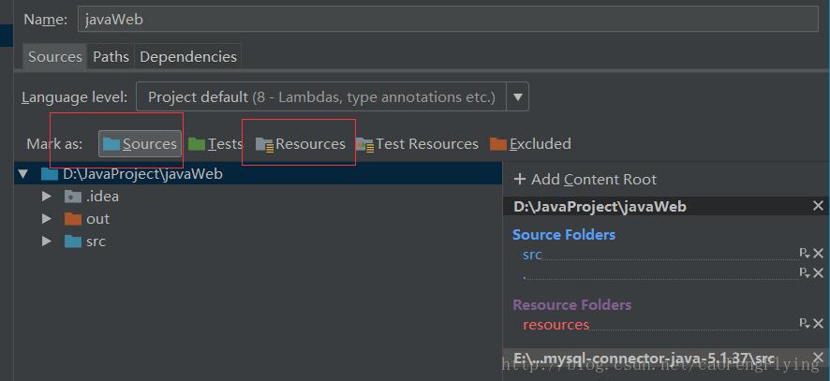This screenshot has width=830, height=381.
Task: Mark folder as Tests
Action: [215, 144]
